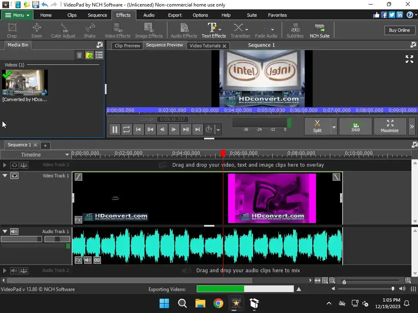Open FX on Video Track 1 clip
418x313 pixels.
coord(78,220)
